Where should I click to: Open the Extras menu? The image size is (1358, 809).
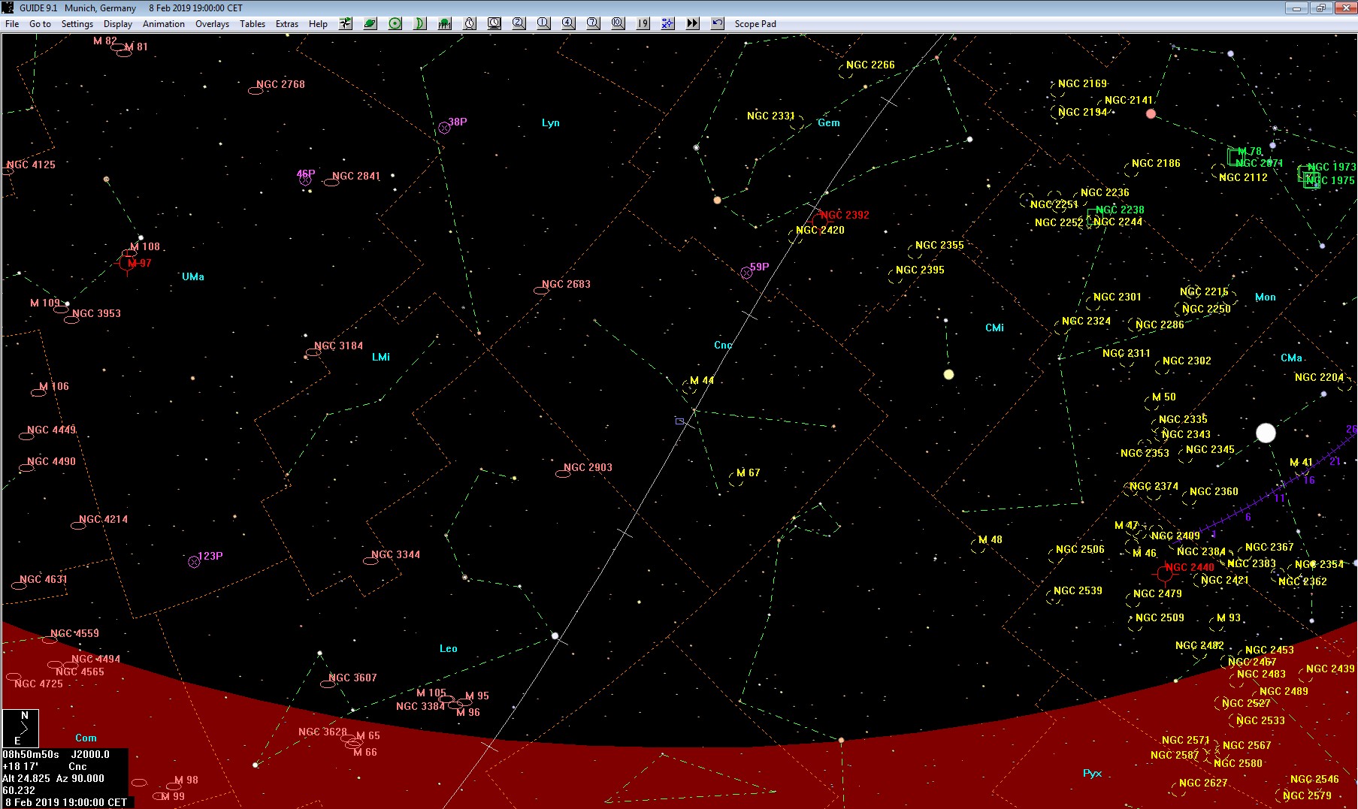[x=287, y=24]
